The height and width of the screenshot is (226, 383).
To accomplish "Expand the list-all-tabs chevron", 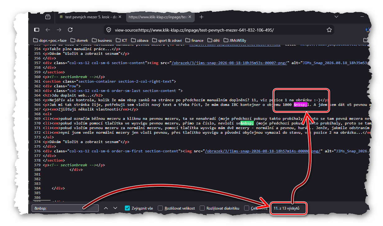I will (336, 16).
